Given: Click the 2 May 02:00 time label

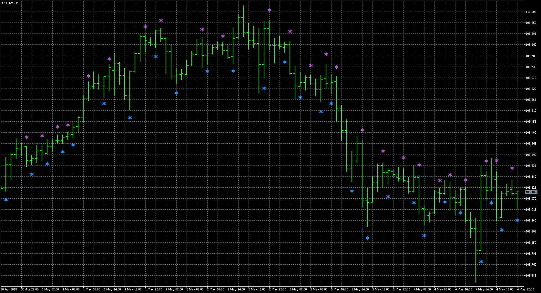Looking at the screenshot, I should (x=174, y=289).
